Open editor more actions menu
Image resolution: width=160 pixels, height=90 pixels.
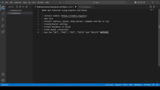pyautogui.click(x=157, y=7)
